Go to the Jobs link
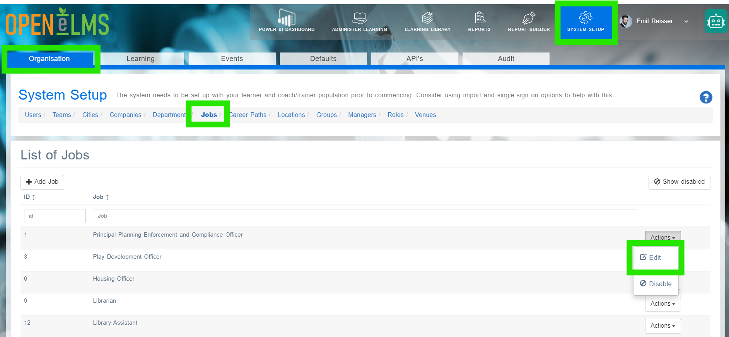The width and height of the screenshot is (729, 337). (209, 115)
